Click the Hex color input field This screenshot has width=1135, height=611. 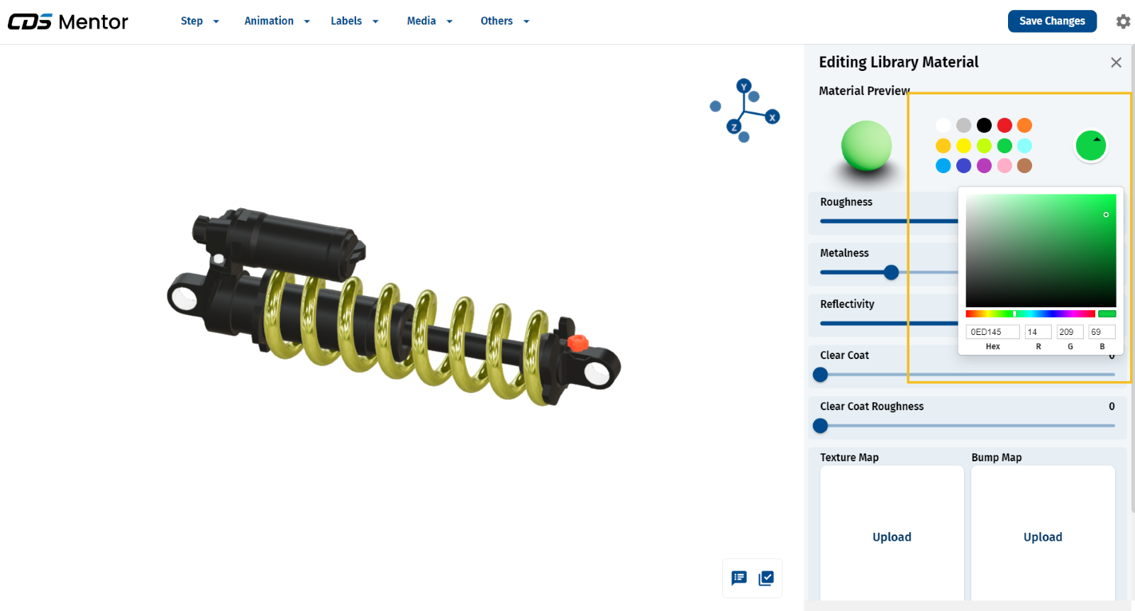pyautogui.click(x=992, y=332)
